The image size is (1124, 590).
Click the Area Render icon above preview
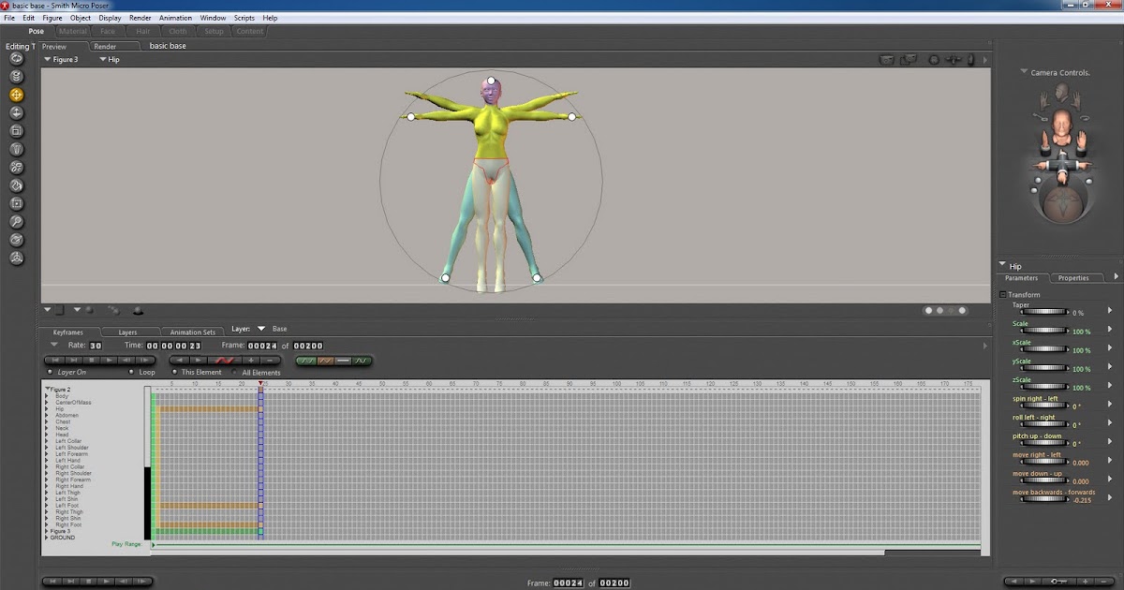(908, 60)
